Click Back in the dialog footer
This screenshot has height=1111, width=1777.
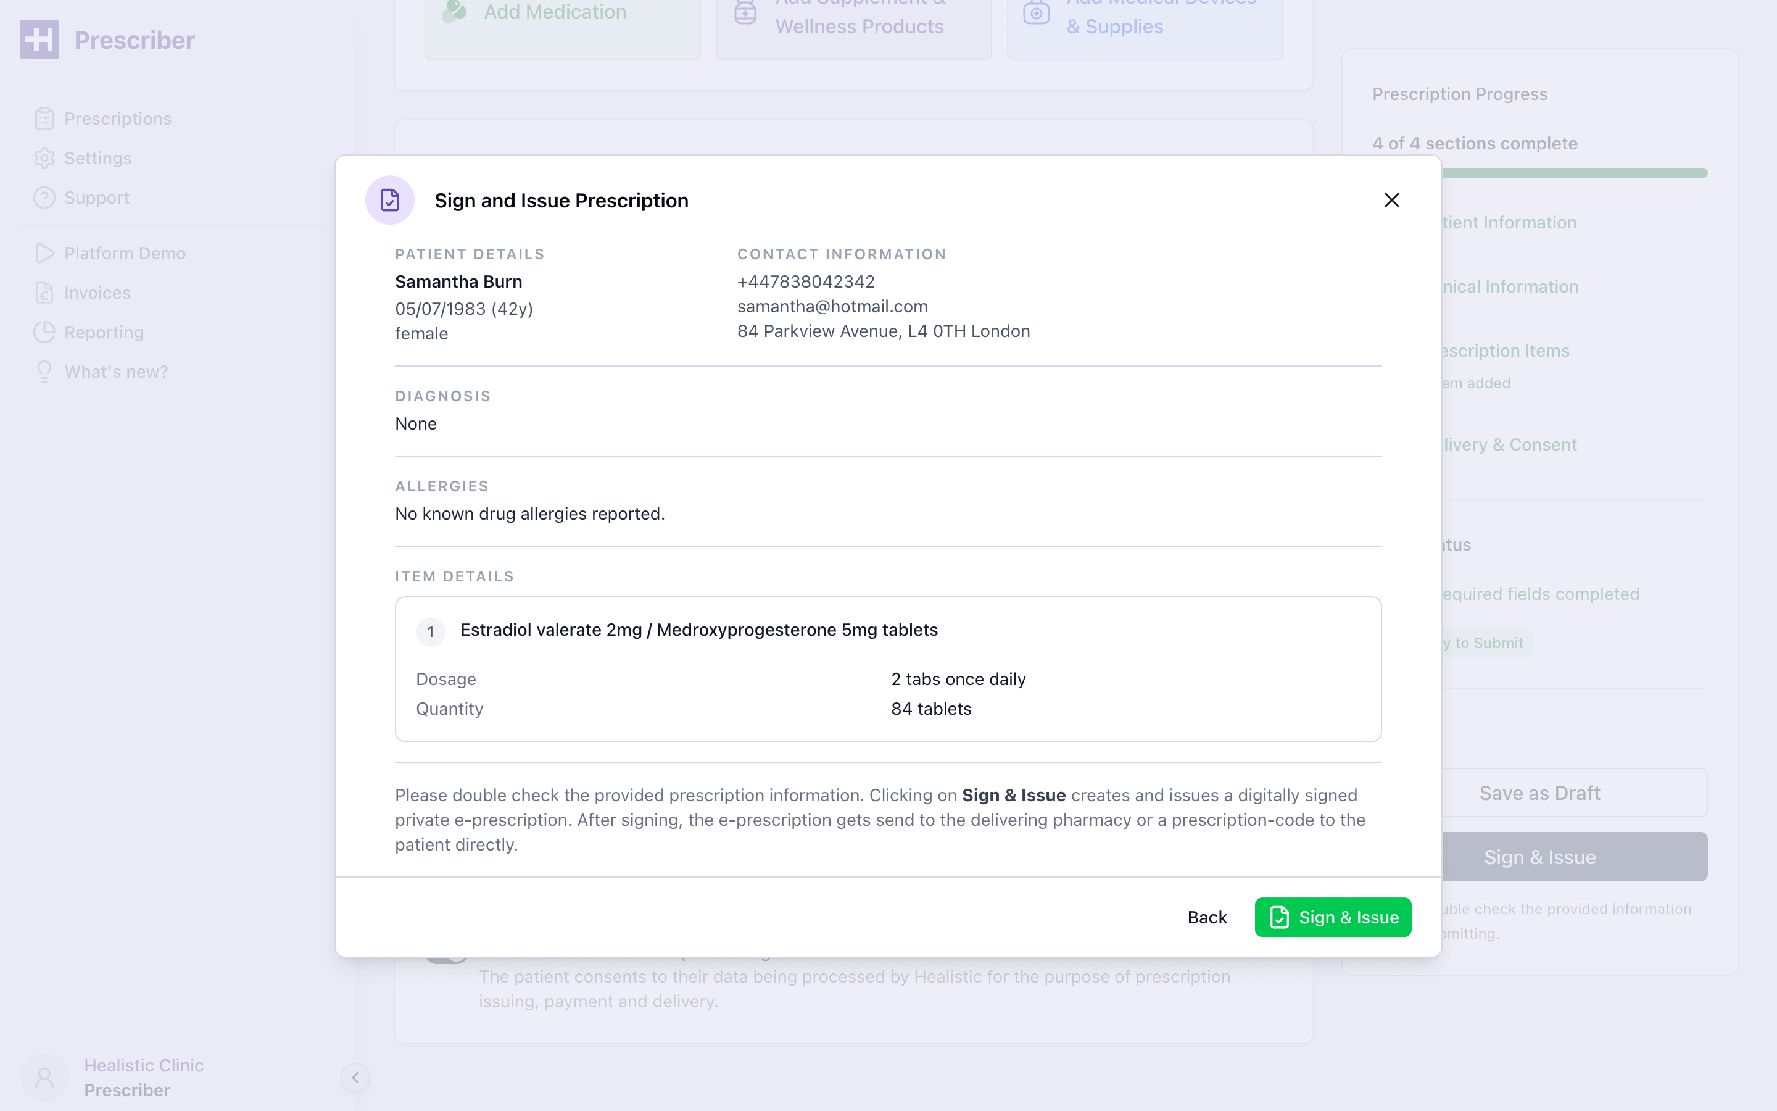pyautogui.click(x=1207, y=917)
